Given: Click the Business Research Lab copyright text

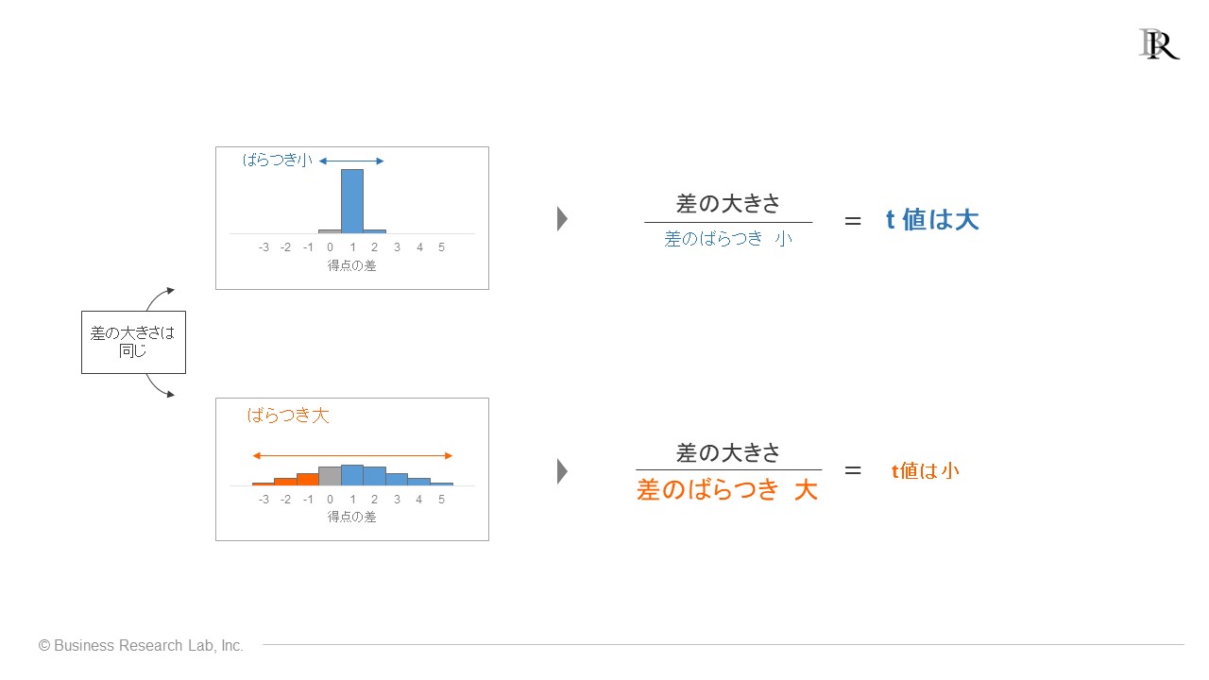Looking at the screenshot, I should [141, 646].
